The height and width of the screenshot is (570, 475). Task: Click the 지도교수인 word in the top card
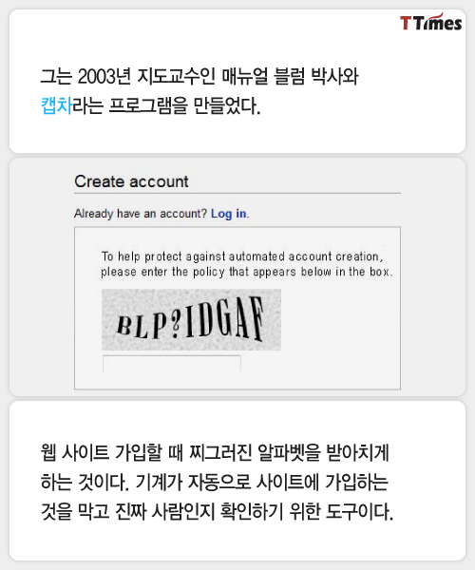click(177, 76)
